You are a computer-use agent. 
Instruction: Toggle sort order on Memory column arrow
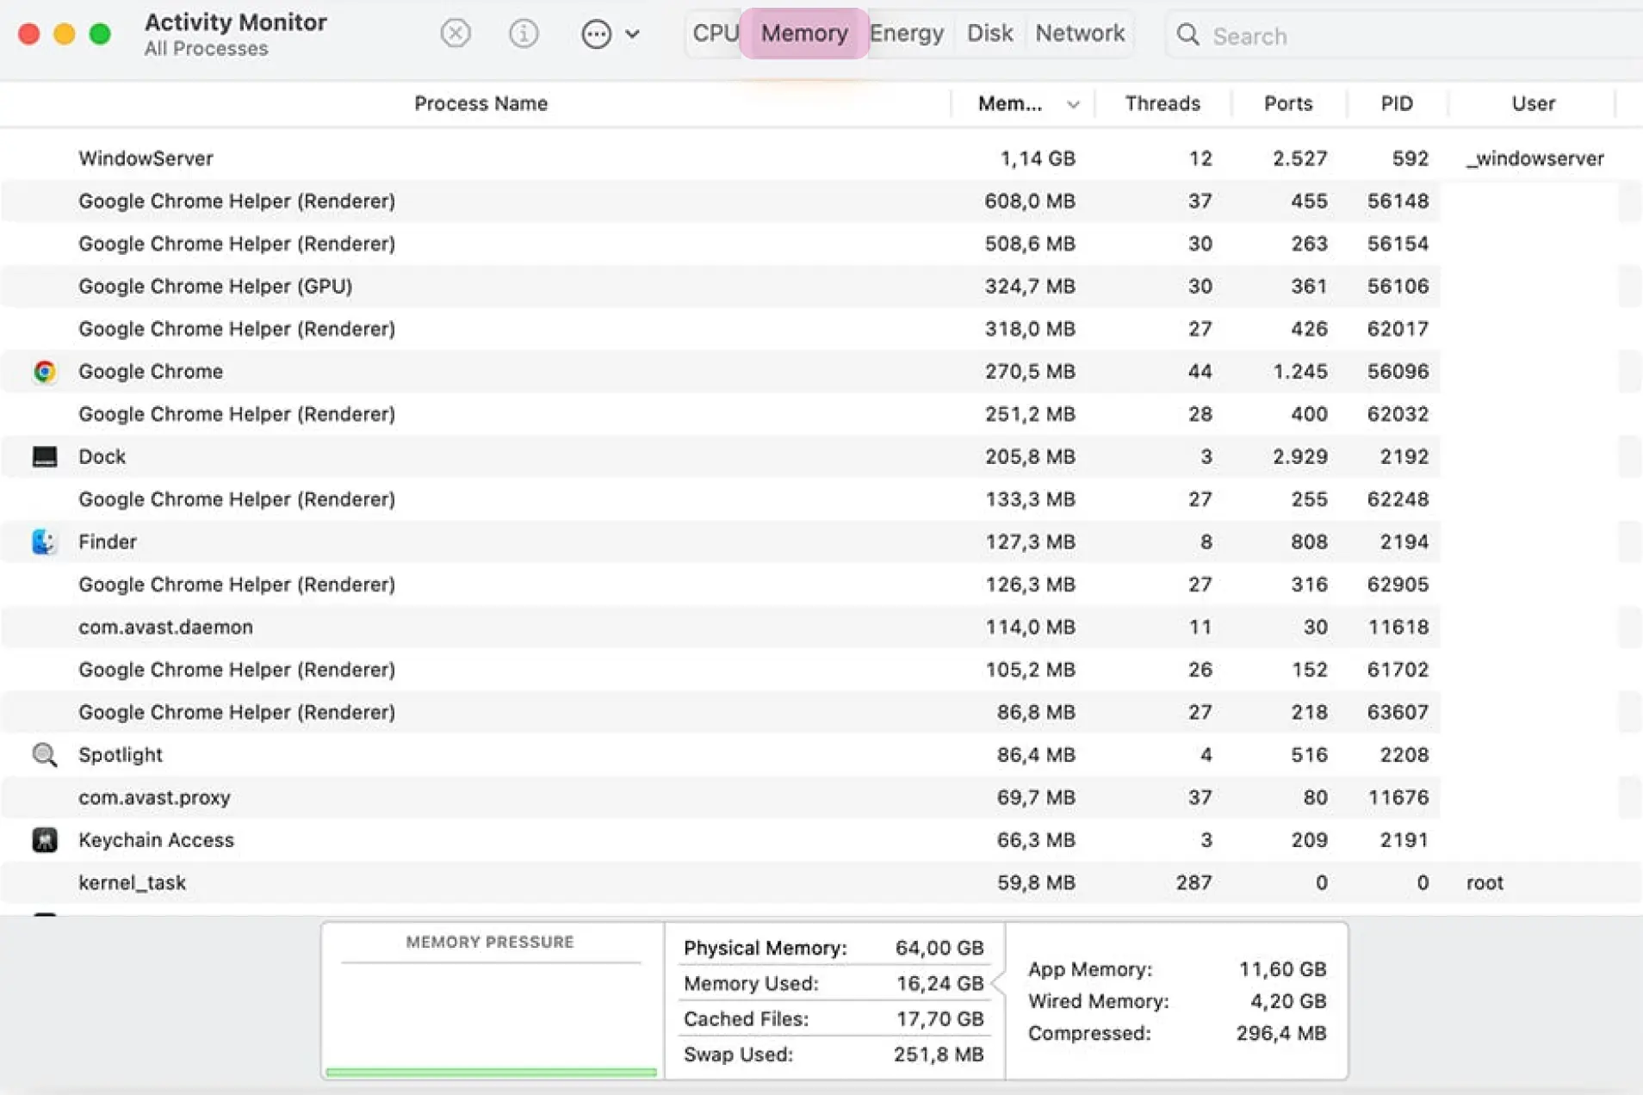click(1073, 104)
